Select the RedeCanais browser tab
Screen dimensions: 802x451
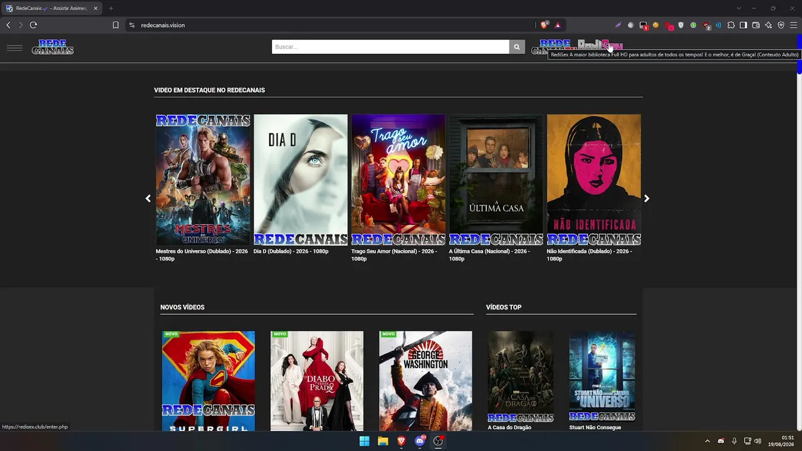point(51,8)
